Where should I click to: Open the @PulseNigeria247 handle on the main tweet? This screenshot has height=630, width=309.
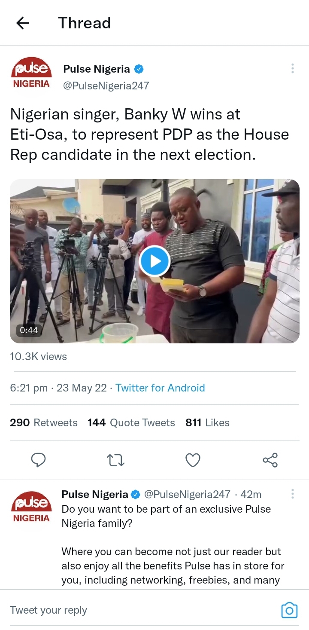click(106, 86)
